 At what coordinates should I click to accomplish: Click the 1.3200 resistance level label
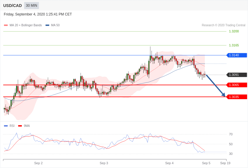coord(234,31)
